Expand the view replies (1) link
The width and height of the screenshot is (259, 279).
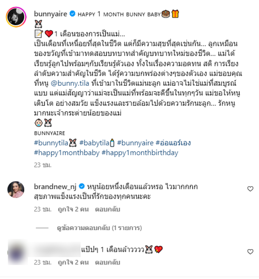[99, 228]
